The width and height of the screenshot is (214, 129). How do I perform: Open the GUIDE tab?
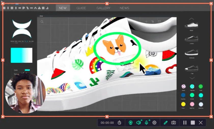click(81, 8)
